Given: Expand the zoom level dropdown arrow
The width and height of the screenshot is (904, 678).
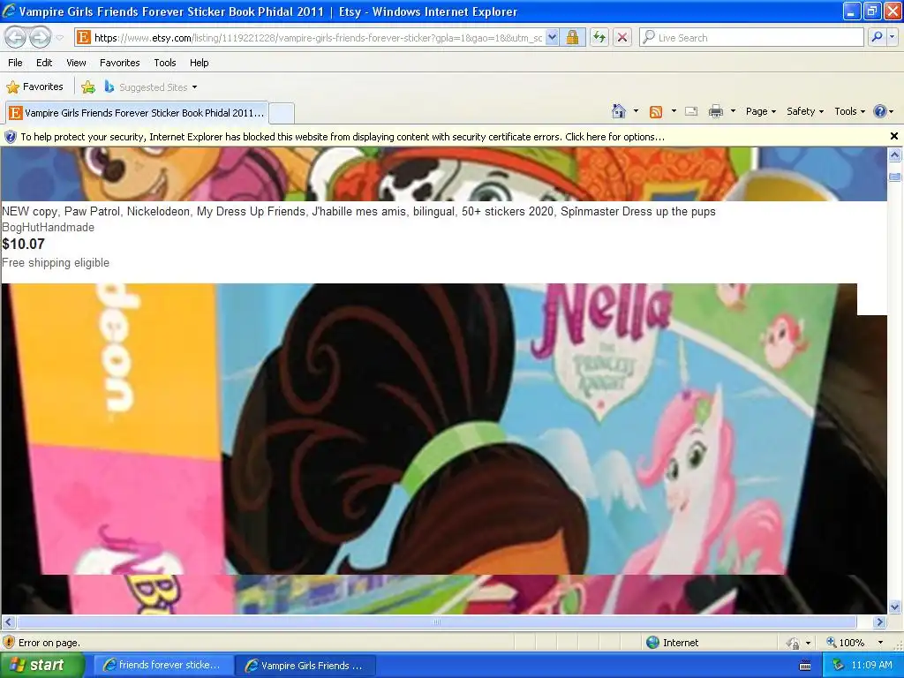Looking at the screenshot, I should [880, 643].
